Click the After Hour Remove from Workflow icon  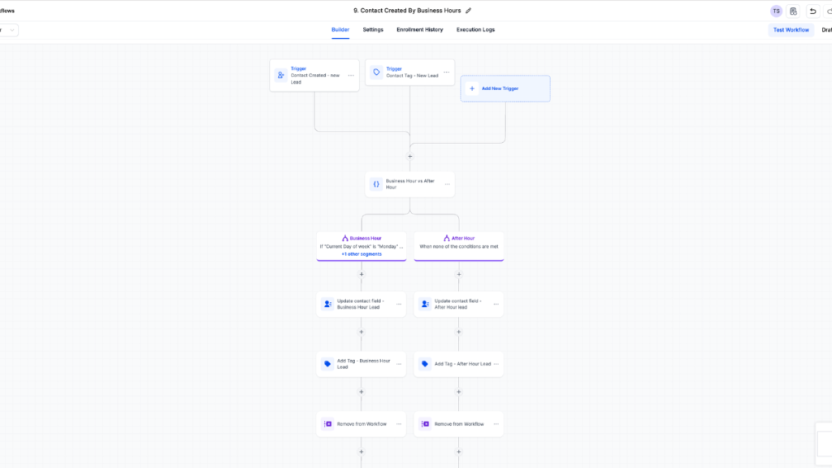425,424
